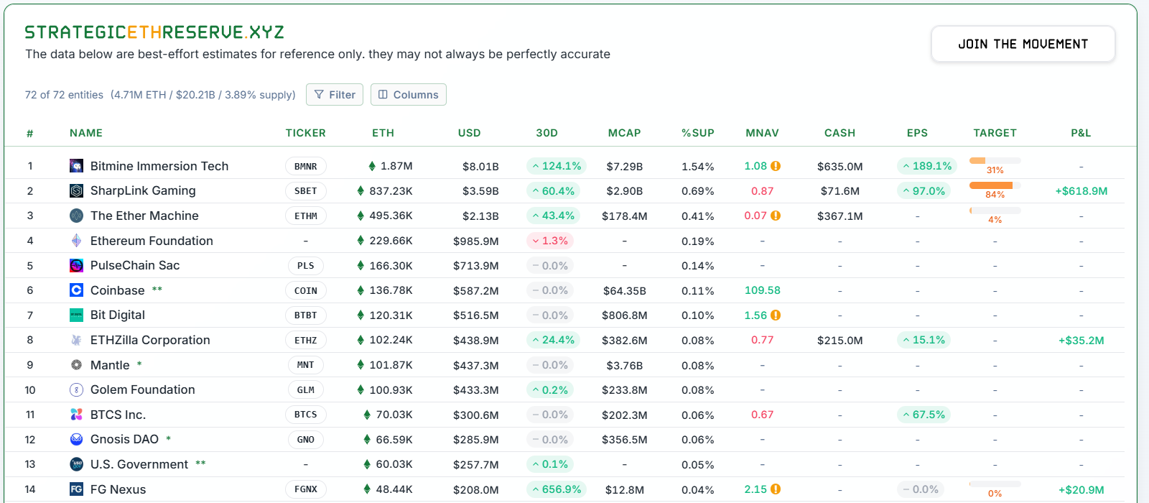Open the Columns selector

click(409, 95)
